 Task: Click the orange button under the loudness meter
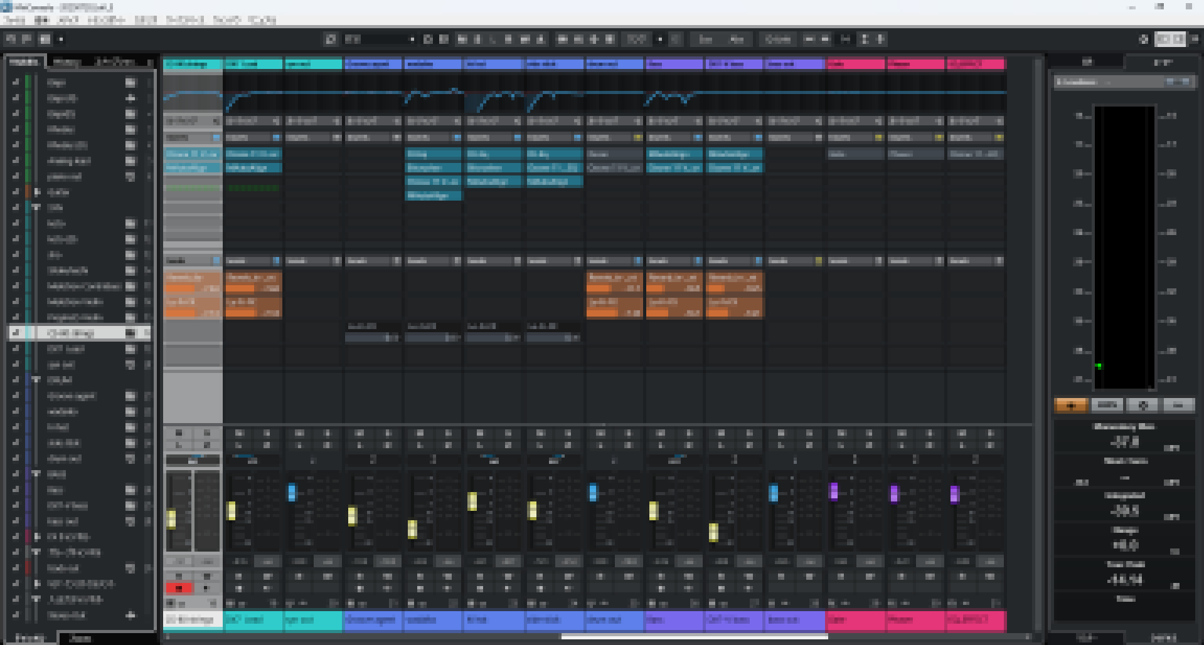(1071, 406)
